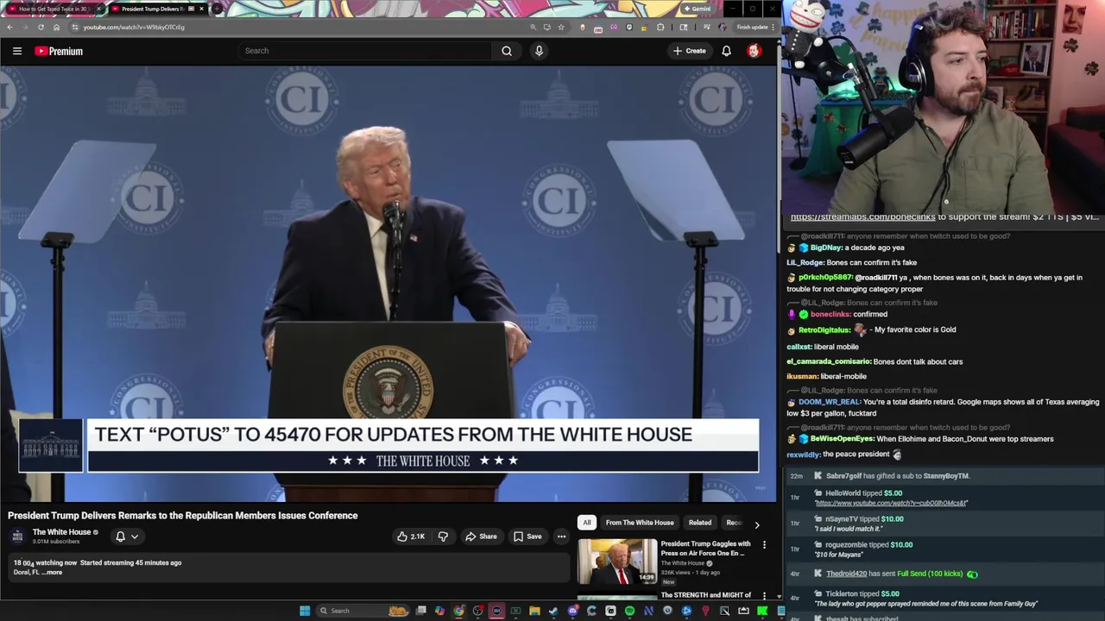Save the video to playlist
The image size is (1105, 621).
pyautogui.click(x=527, y=536)
